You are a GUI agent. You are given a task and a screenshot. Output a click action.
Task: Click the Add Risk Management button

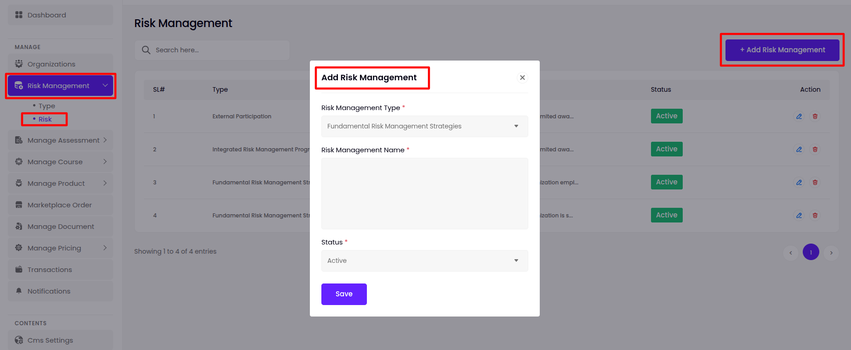click(x=782, y=50)
